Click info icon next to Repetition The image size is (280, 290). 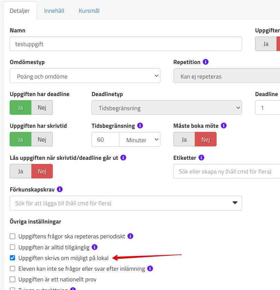tap(206, 62)
